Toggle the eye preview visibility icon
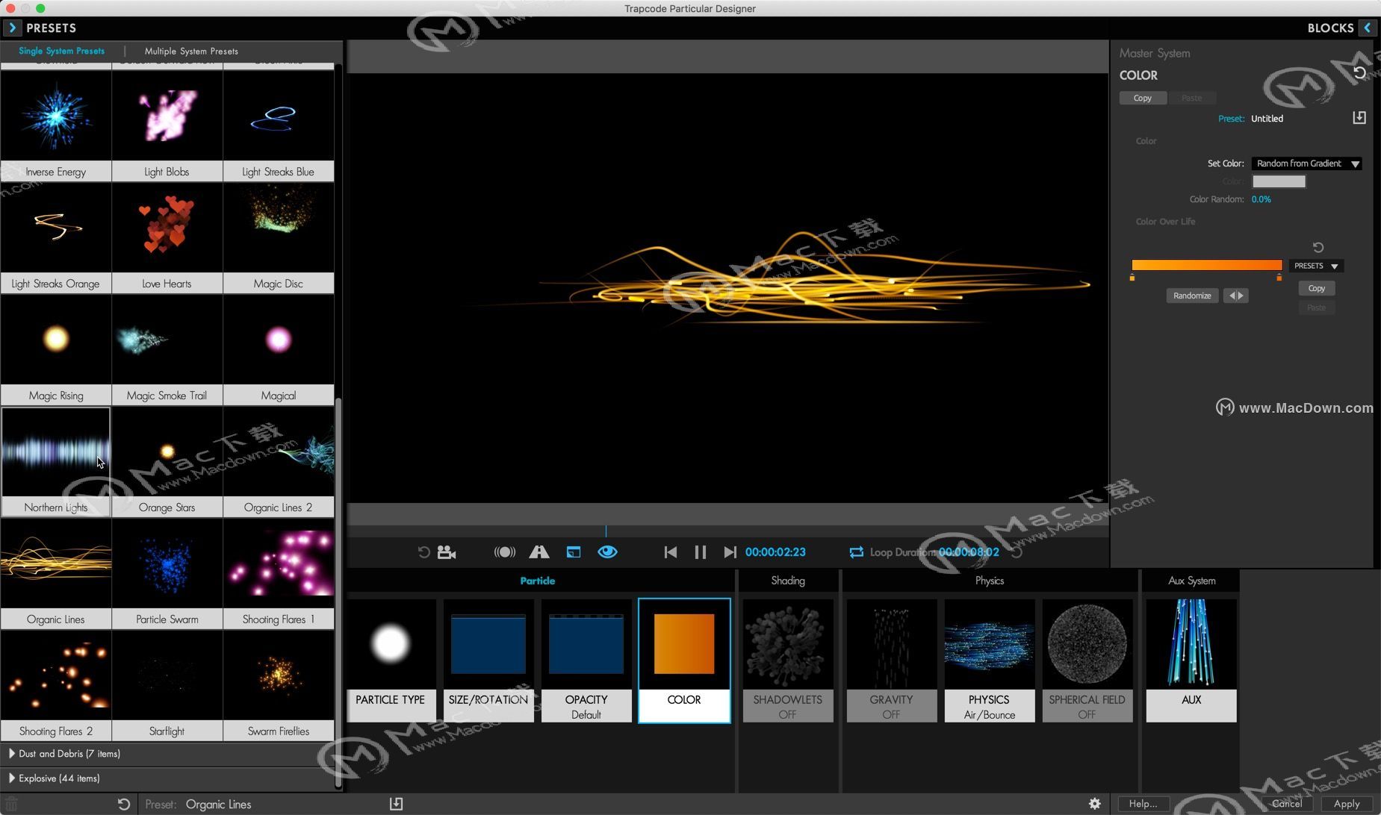 [607, 552]
